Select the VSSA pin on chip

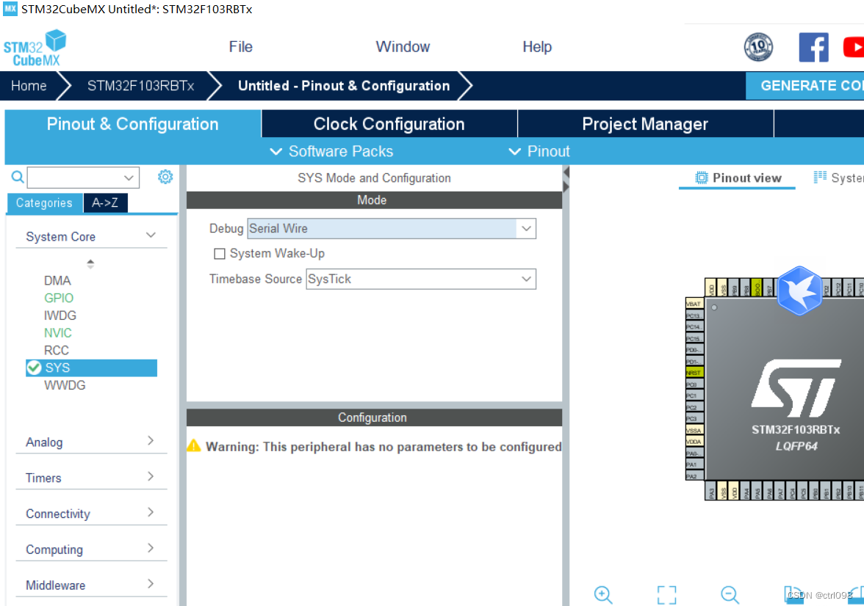694,431
